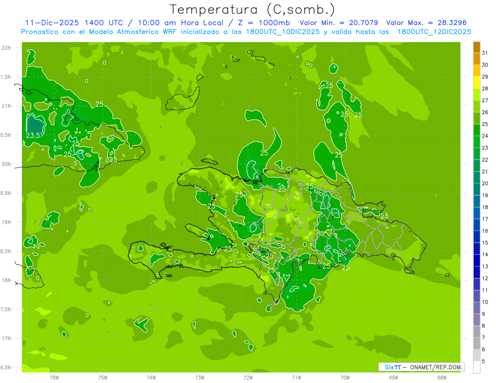496x383 pixels.
Task: Click the 17N latitude axis label
Action: [6, 338]
